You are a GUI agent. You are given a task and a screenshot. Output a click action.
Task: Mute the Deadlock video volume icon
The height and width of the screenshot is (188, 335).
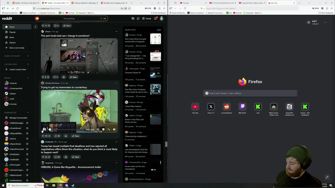tap(114, 130)
